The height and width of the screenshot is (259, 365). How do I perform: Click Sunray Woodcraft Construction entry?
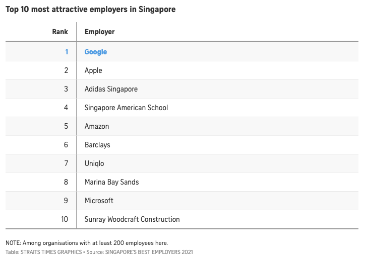point(132,219)
